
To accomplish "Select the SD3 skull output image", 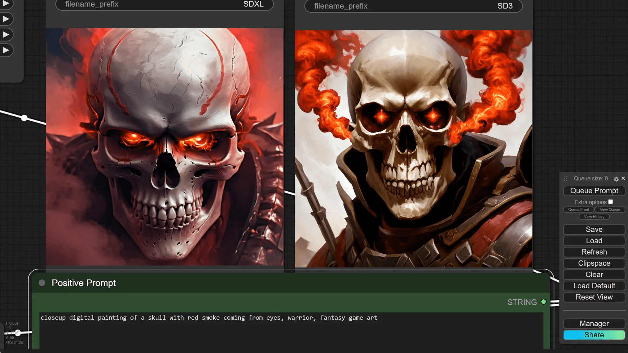I will pos(413,149).
